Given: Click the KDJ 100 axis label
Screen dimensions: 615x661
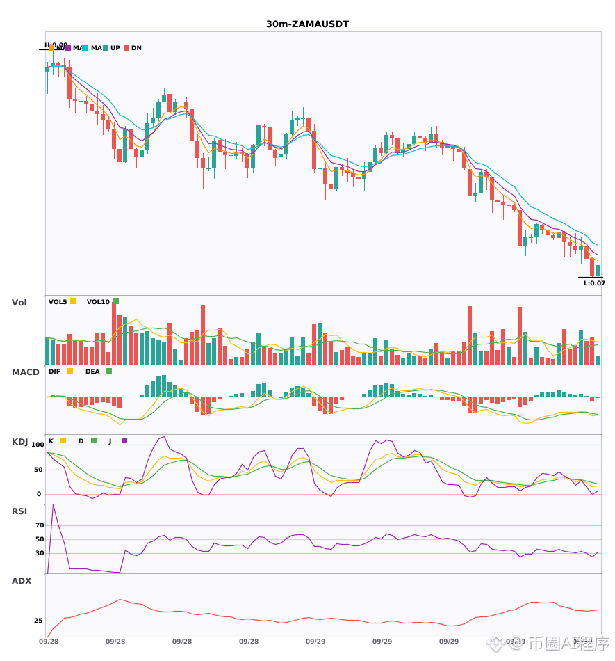Looking at the screenshot, I should pos(38,445).
